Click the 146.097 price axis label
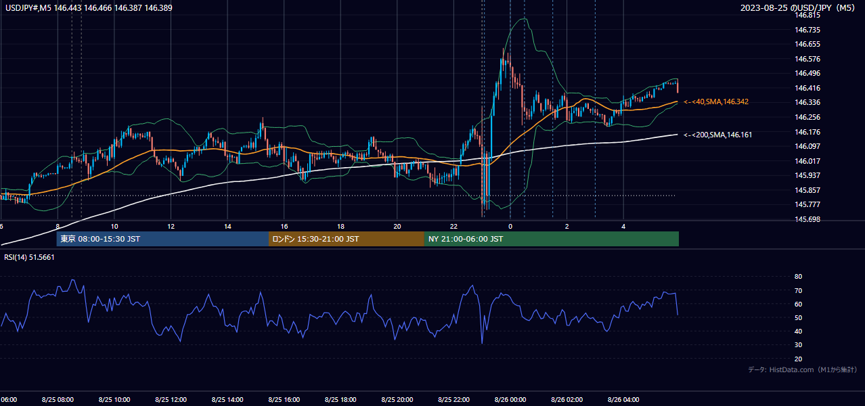 click(808, 146)
